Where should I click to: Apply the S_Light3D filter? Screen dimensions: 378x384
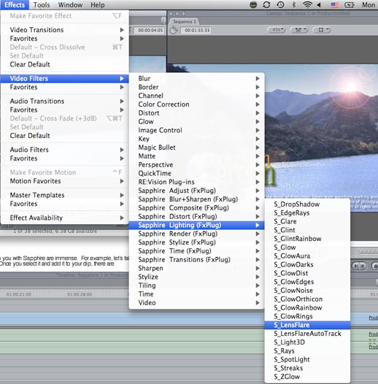tap(307, 342)
